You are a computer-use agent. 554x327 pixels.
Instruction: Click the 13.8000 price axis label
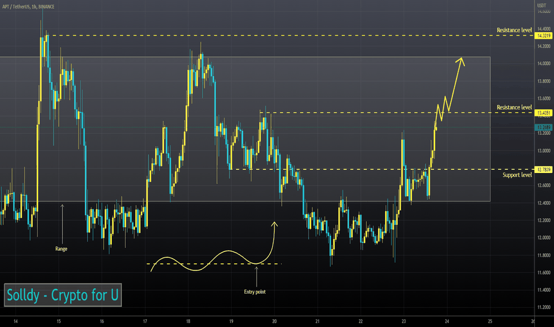tap(544, 81)
